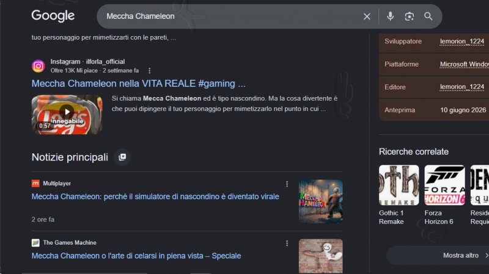Viewport: 489px width, 274px height.
Task: Open the options menu for Instagram result
Action: pos(149,71)
